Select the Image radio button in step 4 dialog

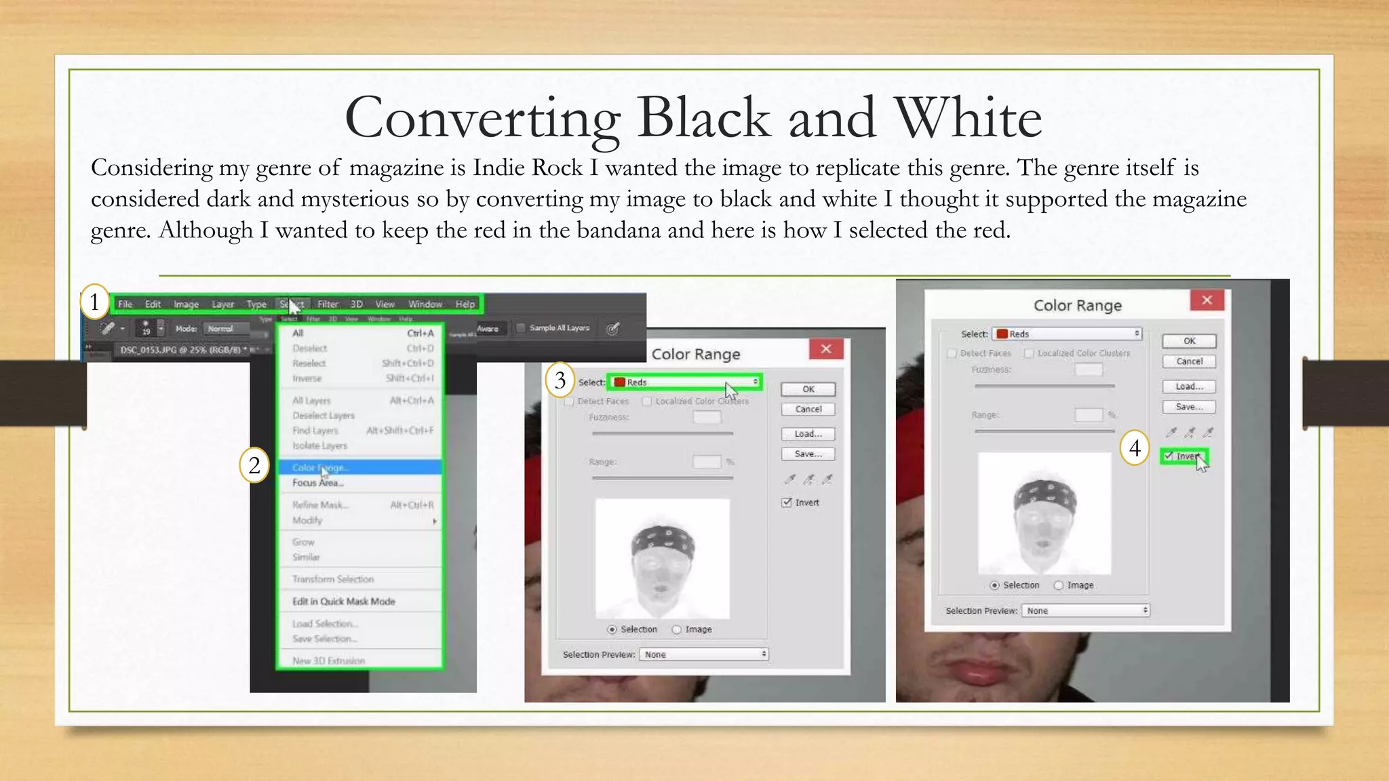pos(1059,585)
